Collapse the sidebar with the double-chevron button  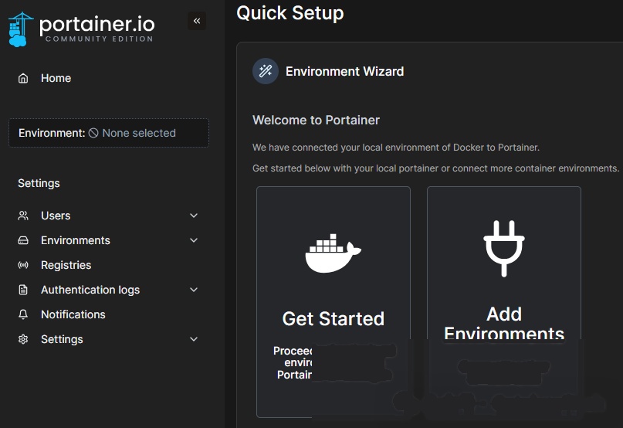coord(197,21)
